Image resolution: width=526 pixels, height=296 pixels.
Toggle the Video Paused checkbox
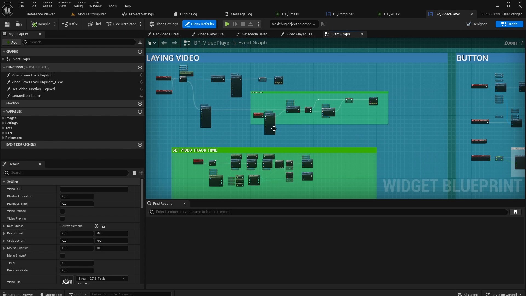[62, 211]
